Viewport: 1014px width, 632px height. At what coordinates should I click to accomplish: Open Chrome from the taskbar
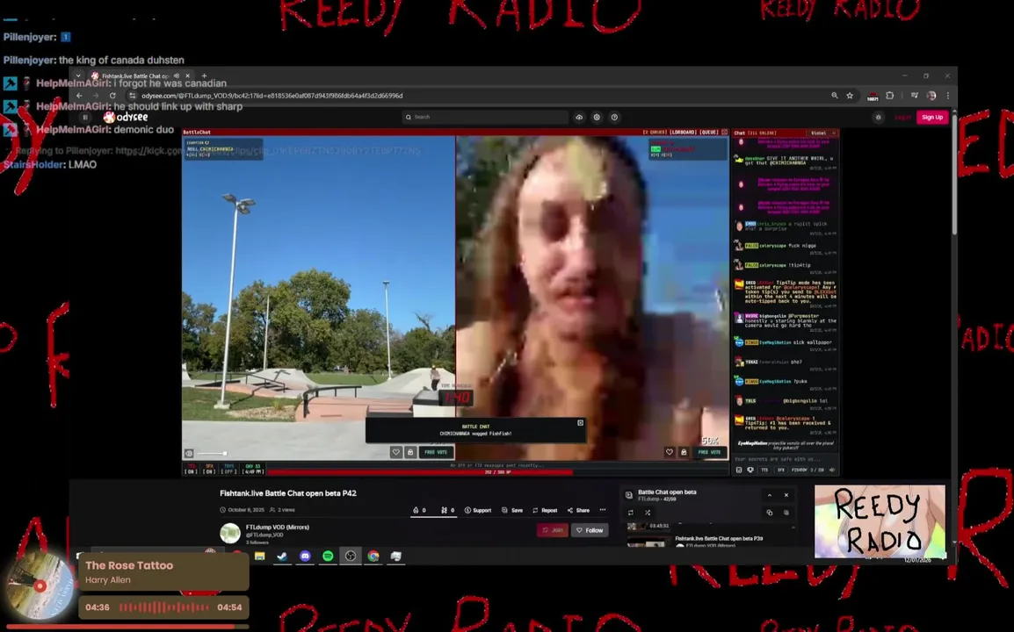(373, 556)
